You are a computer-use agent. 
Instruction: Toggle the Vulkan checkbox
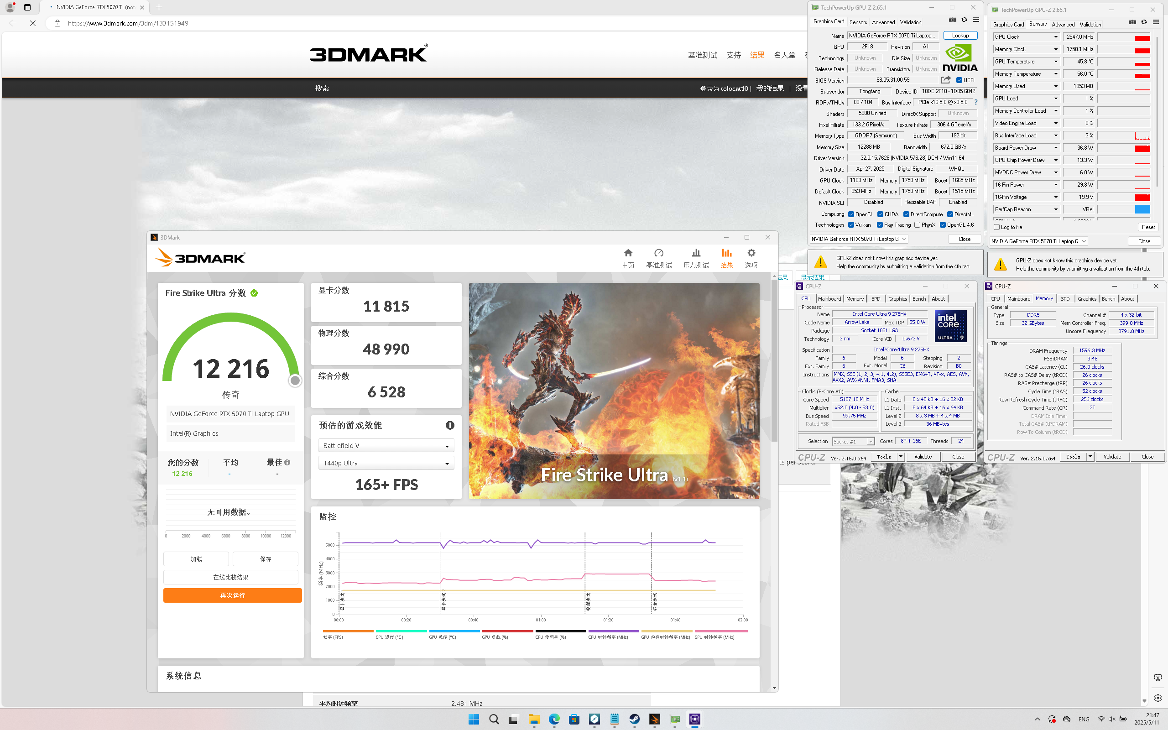pyautogui.click(x=851, y=225)
